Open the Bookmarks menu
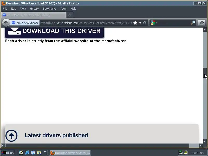 click(x=49, y=9)
